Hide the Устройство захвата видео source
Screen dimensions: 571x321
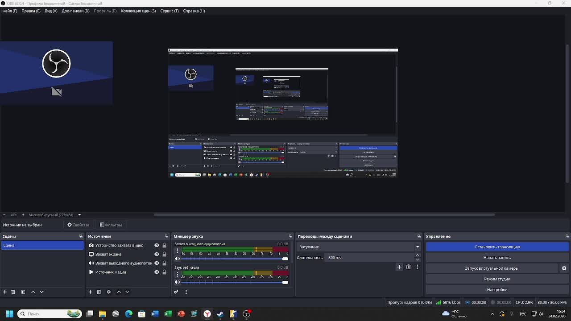click(x=157, y=245)
